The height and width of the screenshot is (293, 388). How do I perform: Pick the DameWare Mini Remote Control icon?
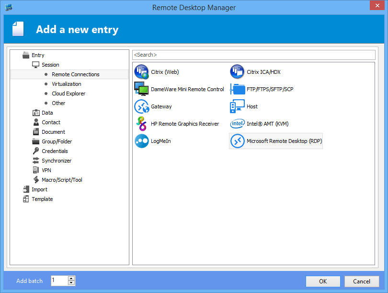(142, 89)
